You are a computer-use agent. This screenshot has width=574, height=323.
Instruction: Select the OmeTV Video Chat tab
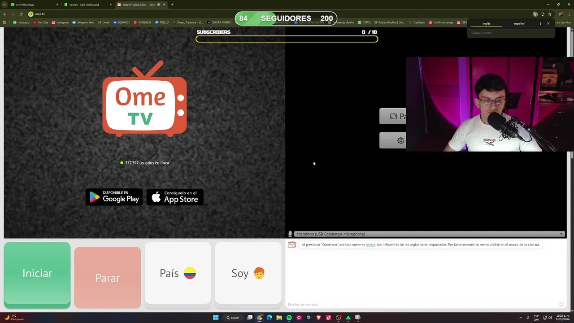[141, 4]
